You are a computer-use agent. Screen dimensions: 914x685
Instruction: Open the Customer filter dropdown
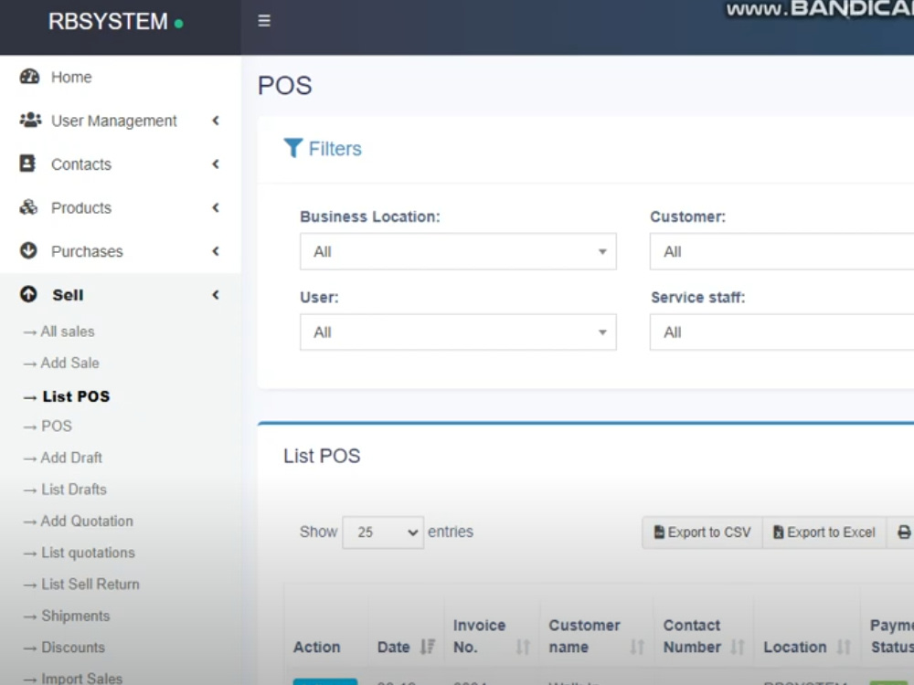(x=781, y=252)
